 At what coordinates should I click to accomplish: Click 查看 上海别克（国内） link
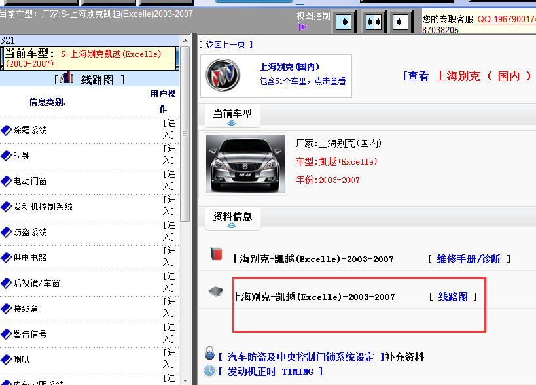click(467, 76)
